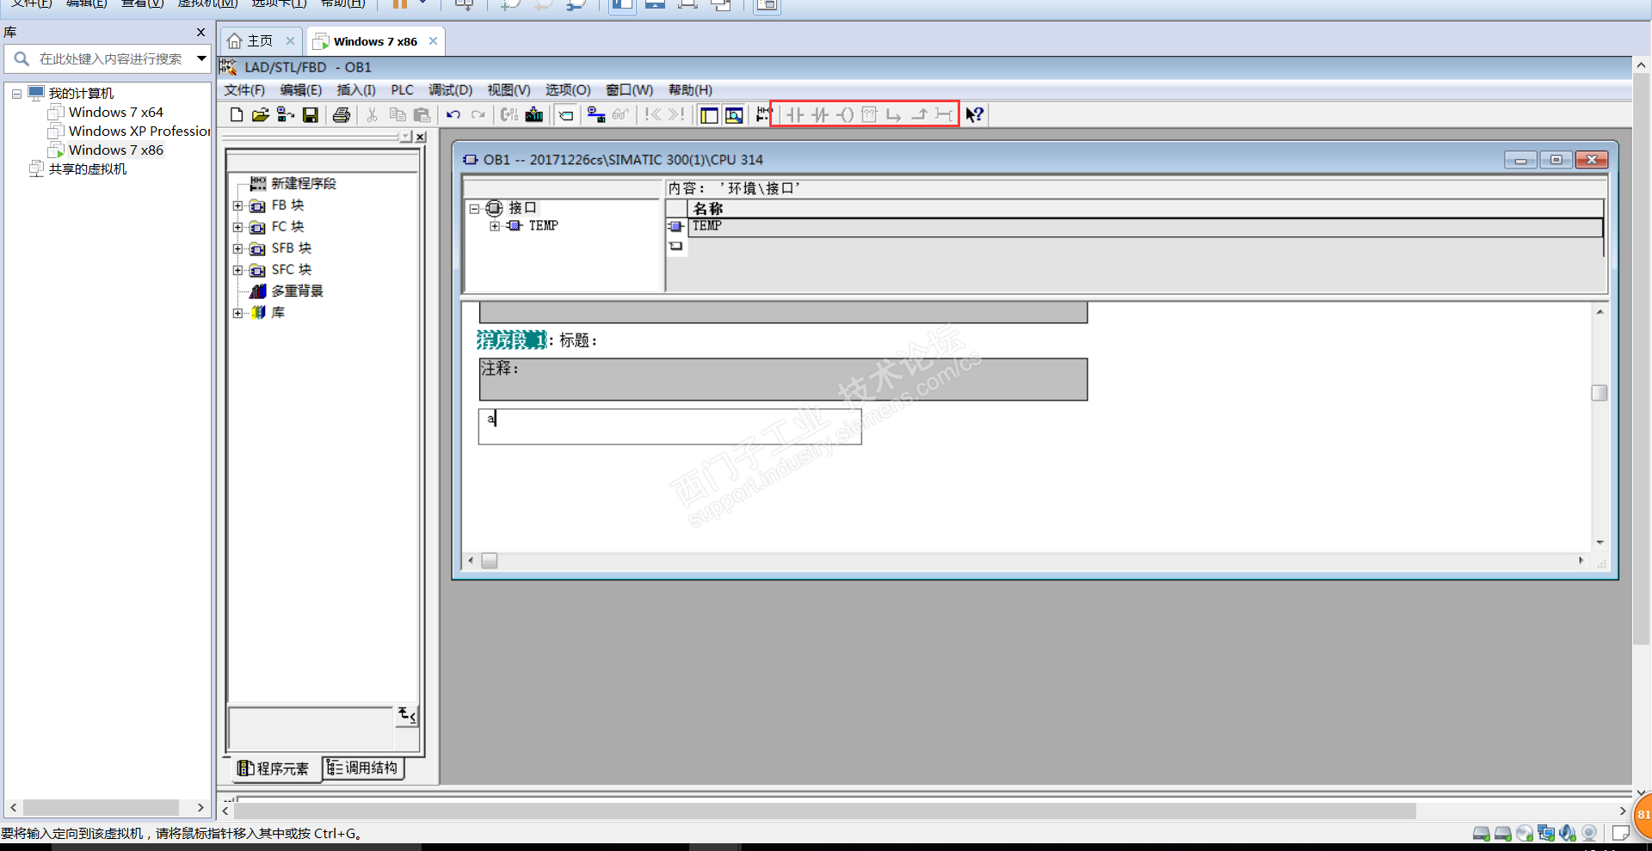Click the 注释 comment field

[x=783, y=379]
